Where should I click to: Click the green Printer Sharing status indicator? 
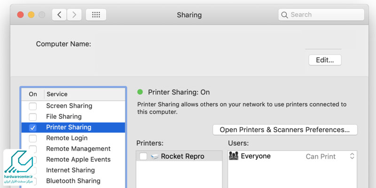point(140,92)
